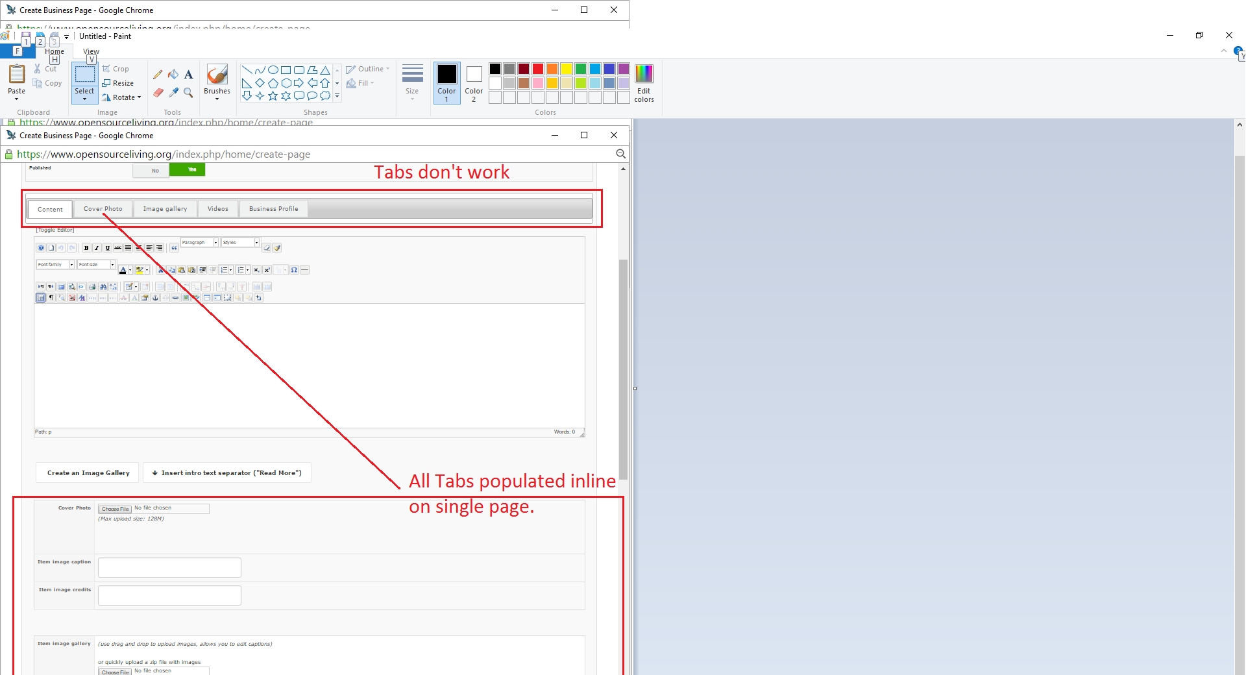Open the Edit colors dialog

[x=644, y=82]
